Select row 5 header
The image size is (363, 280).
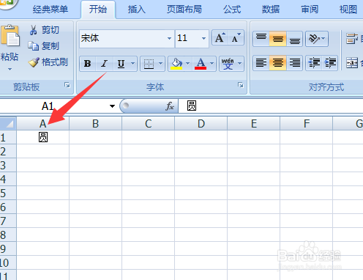pos(8,193)
